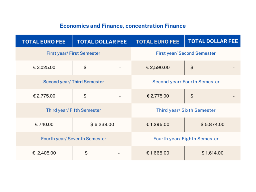Image resolution: width=256 pixels, height=192 pixels.
Task: Select the Fourth Semester € 2,775.00 amount
Action: coord(158,96)
